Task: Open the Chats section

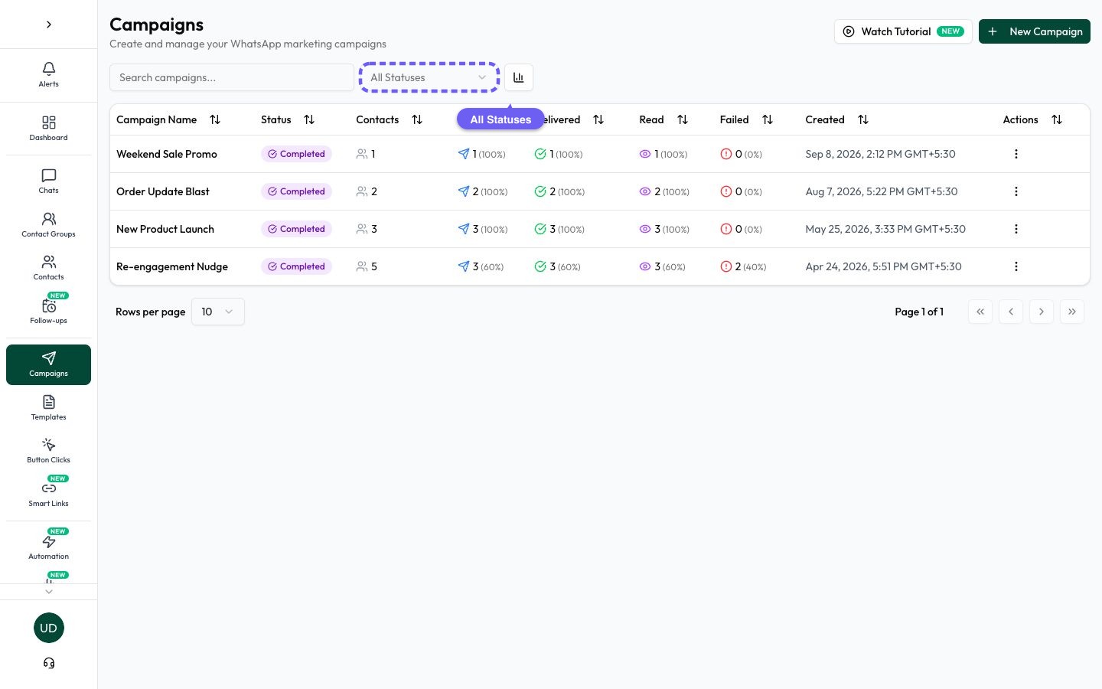Action: click(x=48, y=181)
